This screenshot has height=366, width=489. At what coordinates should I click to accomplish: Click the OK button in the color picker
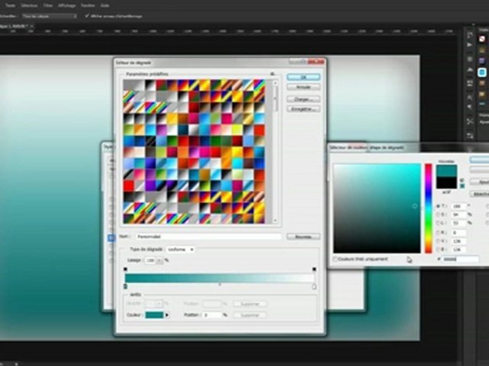[x=480, y=160]
